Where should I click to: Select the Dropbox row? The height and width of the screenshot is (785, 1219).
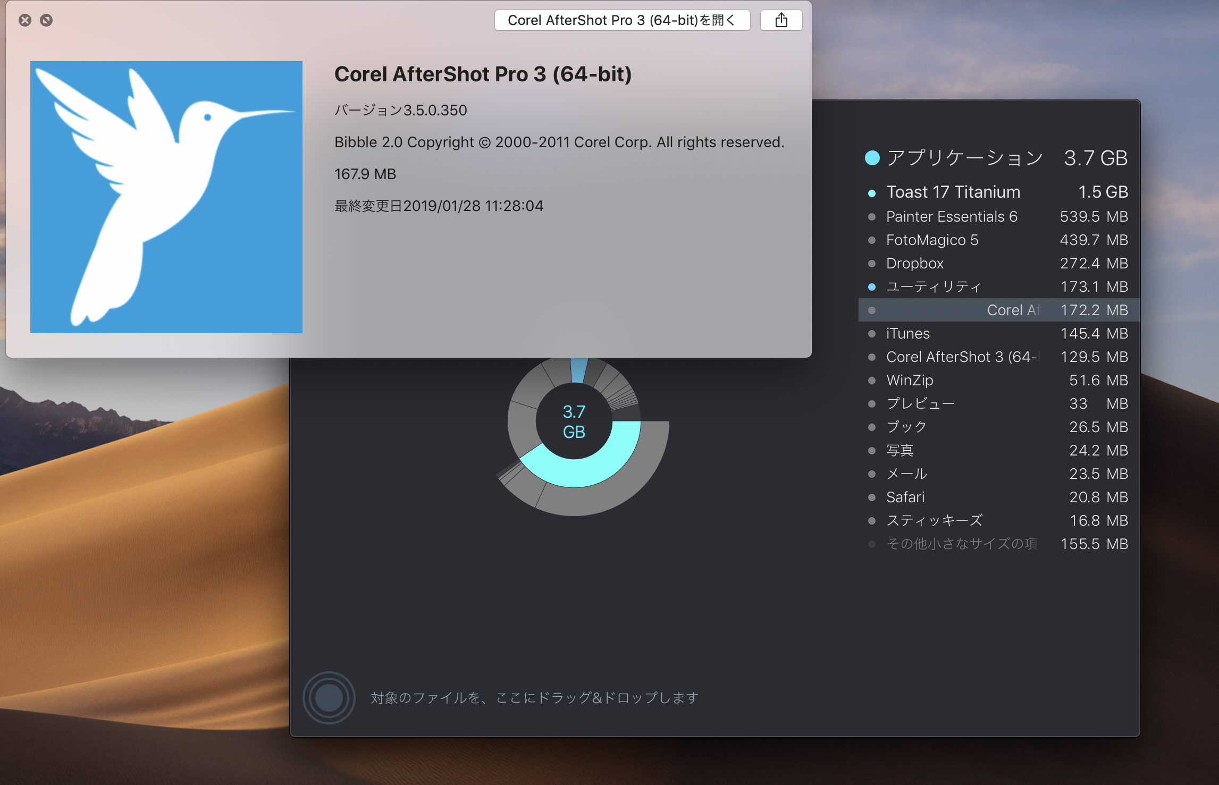click(x=998, y=263)
